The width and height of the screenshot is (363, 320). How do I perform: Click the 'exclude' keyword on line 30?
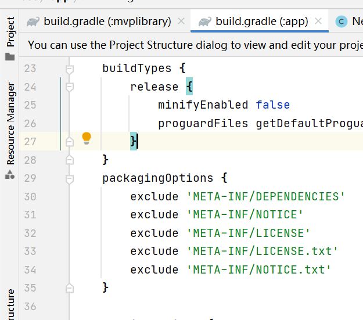154,196
